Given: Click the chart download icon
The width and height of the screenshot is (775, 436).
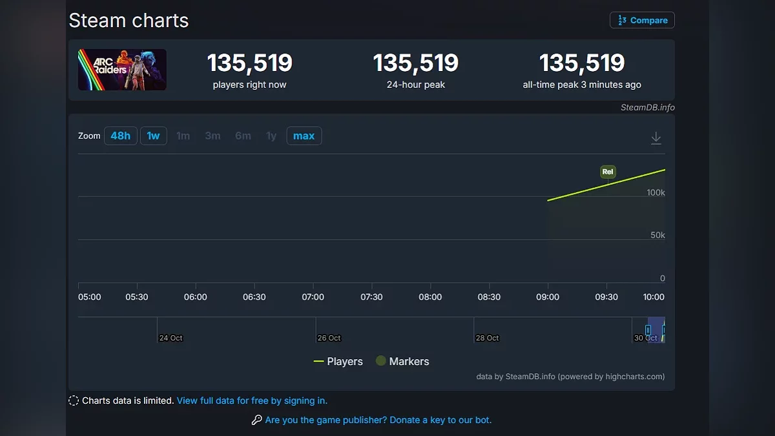Looking at the screenshot, I should tap(656, 138).
